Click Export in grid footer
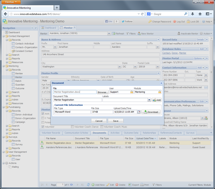 click(134, 185)
